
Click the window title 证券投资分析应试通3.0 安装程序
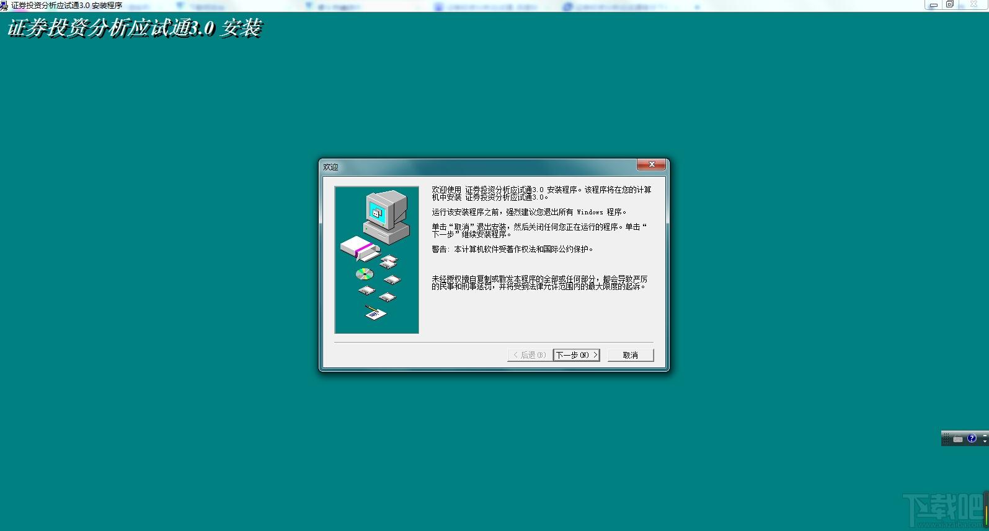[x=66, y=6]
